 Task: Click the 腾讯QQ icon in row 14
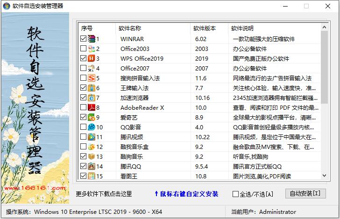91,166
